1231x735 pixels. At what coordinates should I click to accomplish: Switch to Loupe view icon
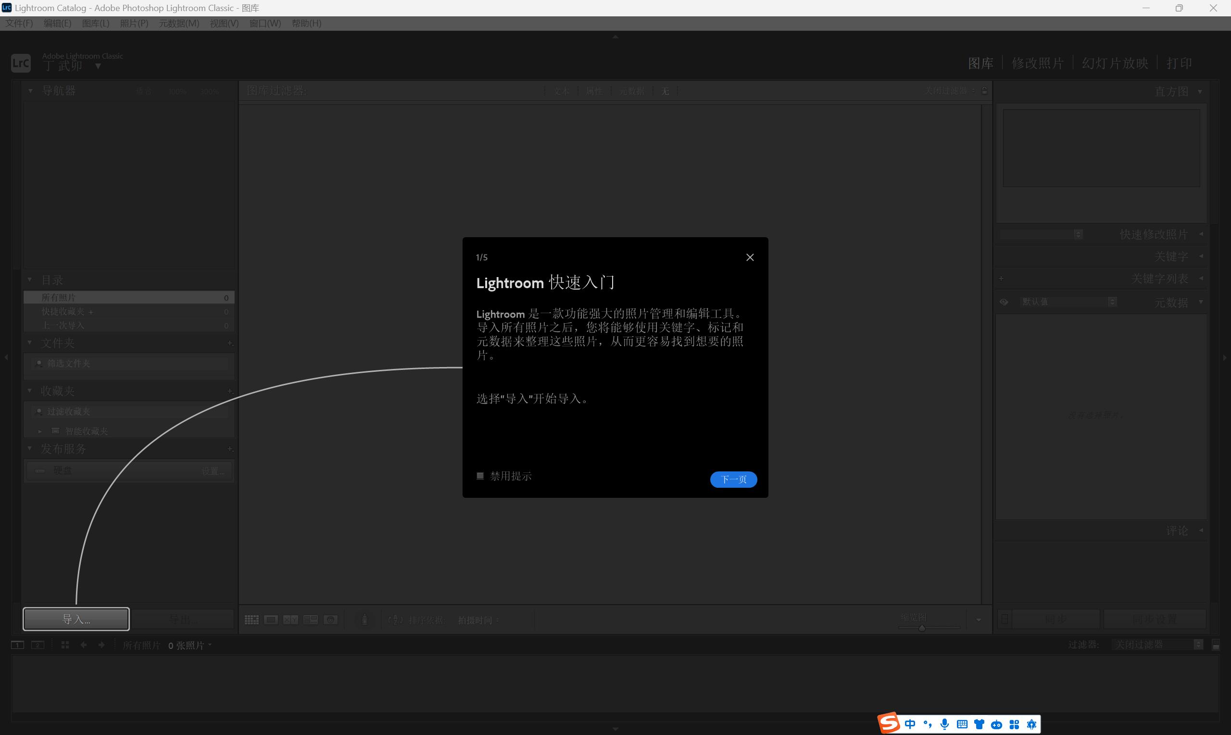point(271,620)
